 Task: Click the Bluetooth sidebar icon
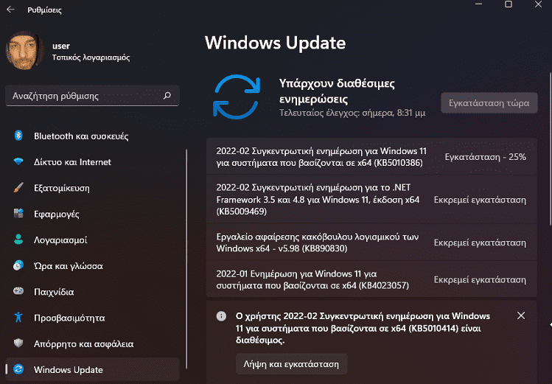click(x=18, y=136)
